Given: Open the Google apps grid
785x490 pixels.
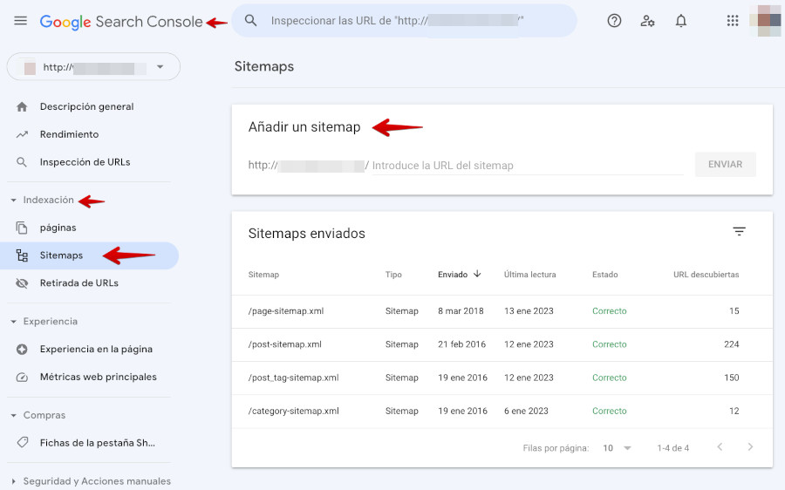Looking at the screenshot, I should (x=733, y=21).
